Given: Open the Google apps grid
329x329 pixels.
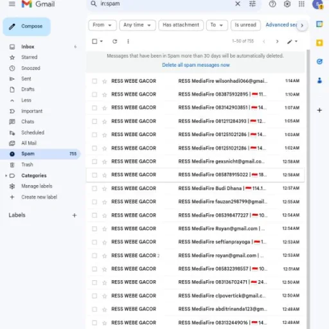Looking at the screenshot, I should (301, 4).
